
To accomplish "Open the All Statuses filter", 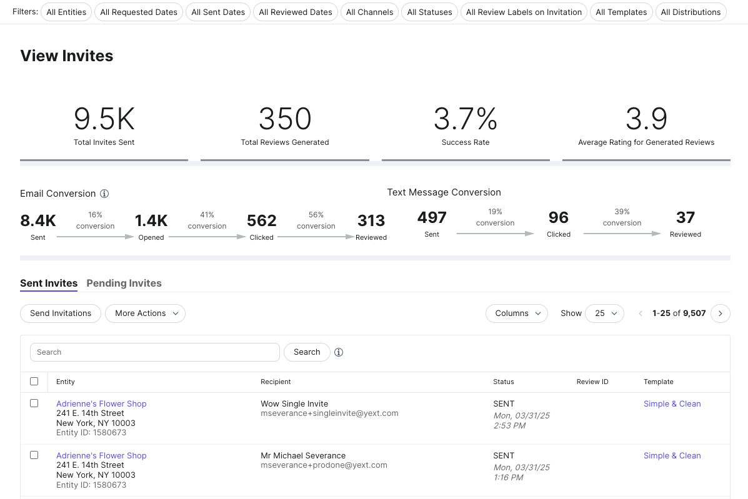I will pyautogui.click(x=429, y=12).
